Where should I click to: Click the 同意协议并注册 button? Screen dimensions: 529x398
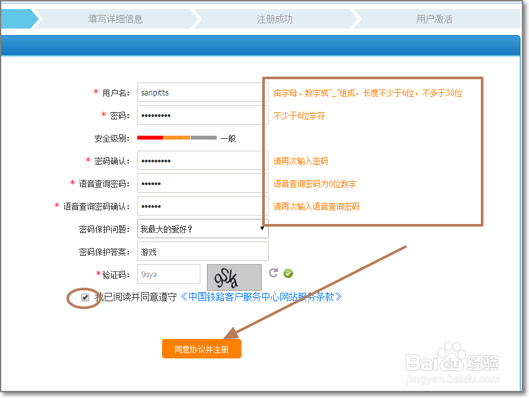[x=202, y=348]
